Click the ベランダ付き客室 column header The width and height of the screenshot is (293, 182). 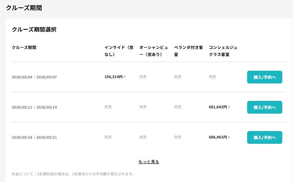(x=188, y=51)
